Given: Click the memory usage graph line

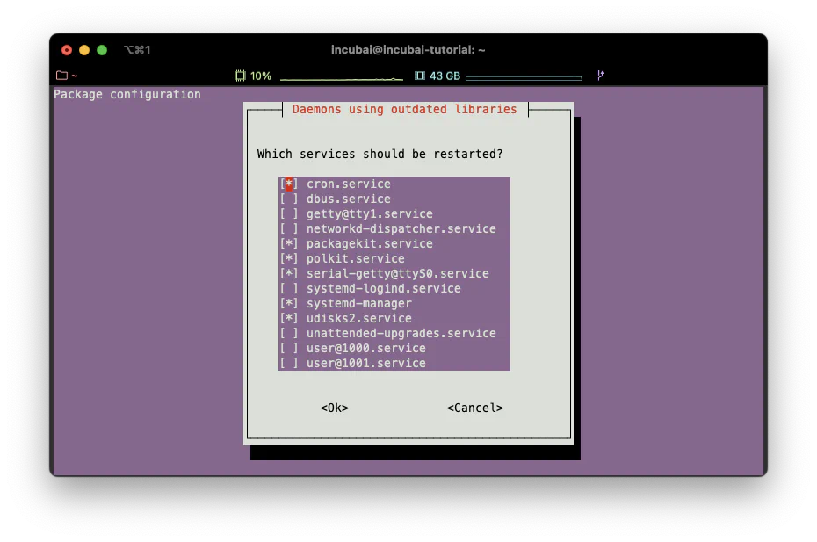Looking at the screenshot, I should 524,77.
